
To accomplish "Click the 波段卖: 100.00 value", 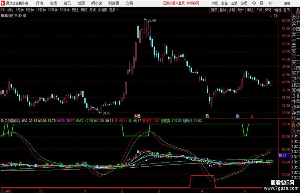I will (x=171, y=121).
